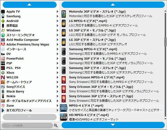Click the インターレース disc icon

(x=3, y=49)
